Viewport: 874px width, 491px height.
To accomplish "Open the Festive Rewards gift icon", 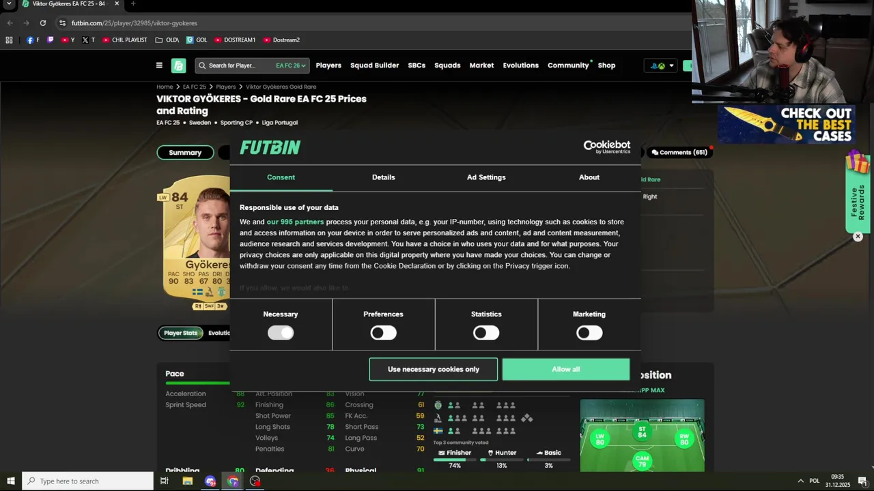I will (858, 162).
